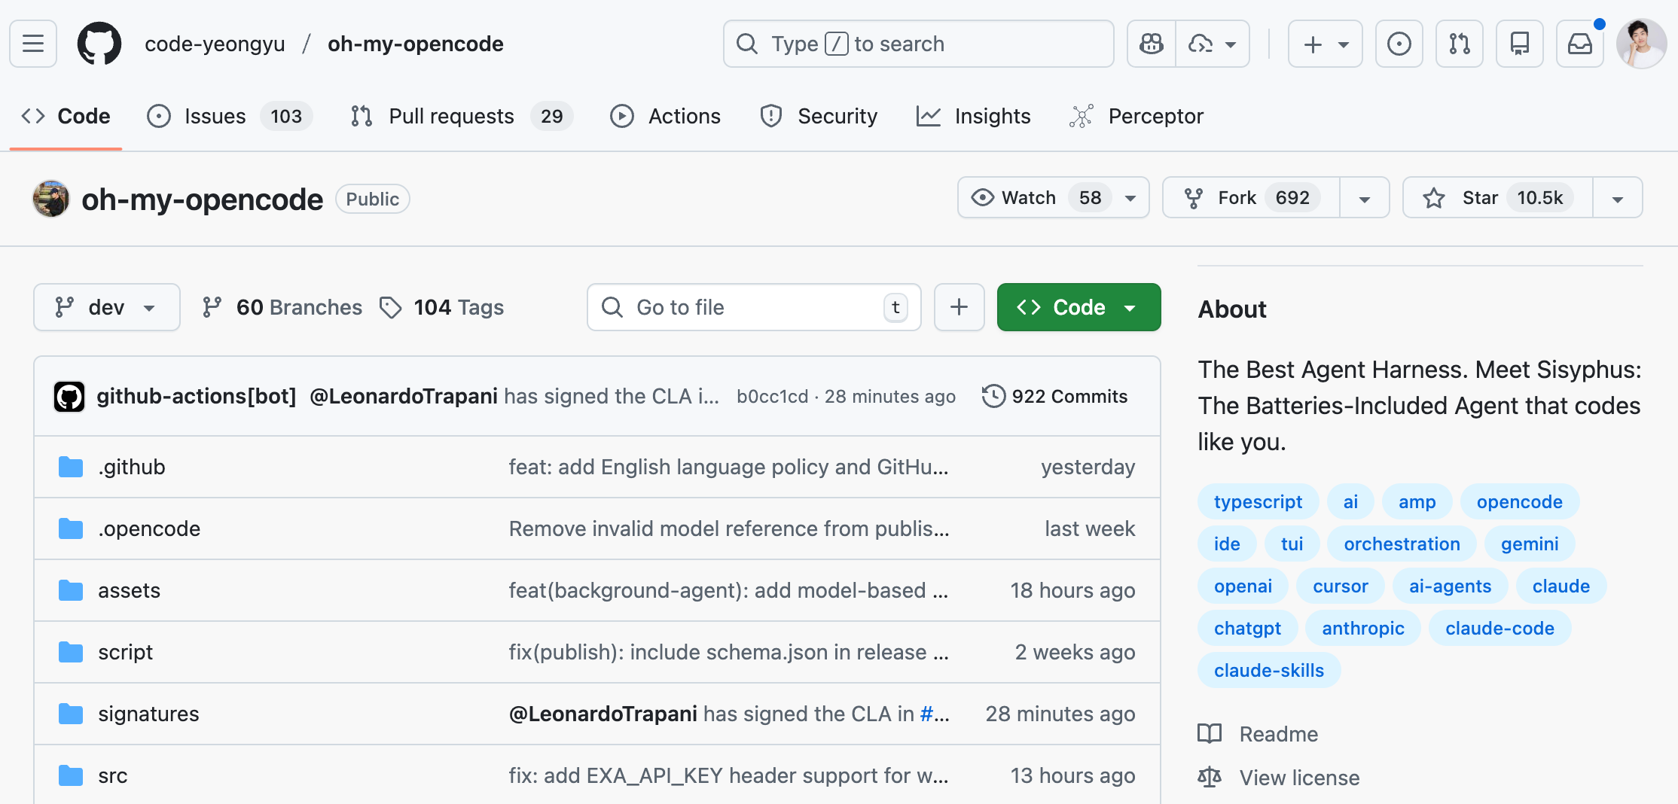Open the View license link
This screenshot has width=1678, height=804.
(1279, 778)
